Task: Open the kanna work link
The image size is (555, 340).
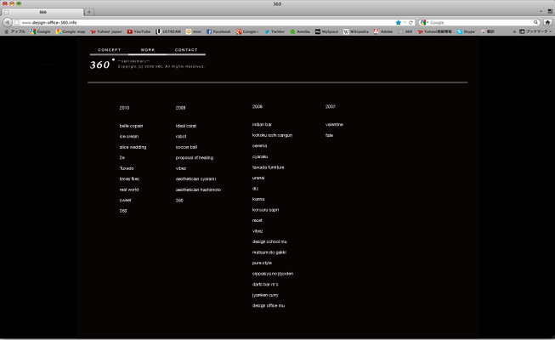Action: (x=258, y=199)
